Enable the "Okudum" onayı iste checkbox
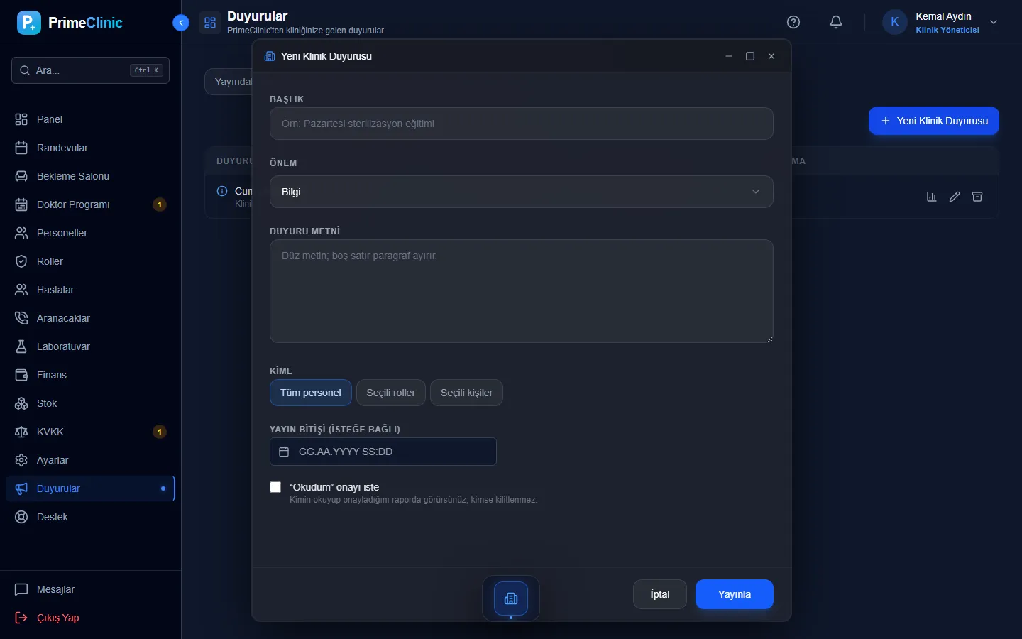The height and width of the screenshot is (639, 1022). 275,487
